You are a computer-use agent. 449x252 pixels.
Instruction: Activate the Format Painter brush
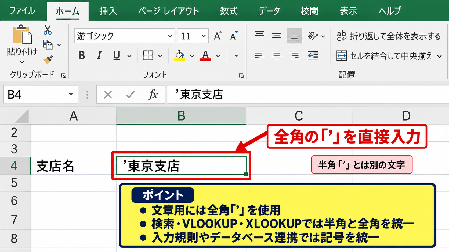pos(48,59)
